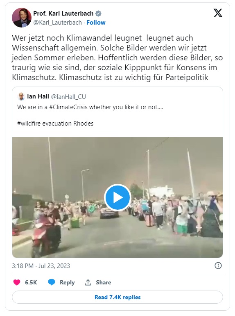Click the Ian Hall name in quoted tweet
The image size is (235, 316).
click(38, 96)
